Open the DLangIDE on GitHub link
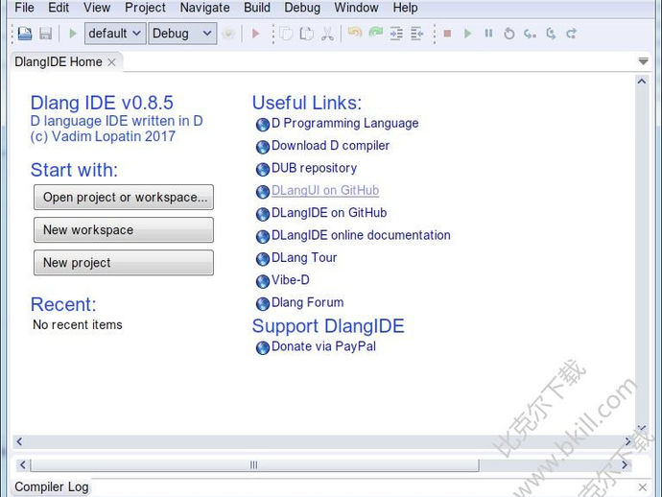Screen dimensions: 662x497 tap(329, 213)
